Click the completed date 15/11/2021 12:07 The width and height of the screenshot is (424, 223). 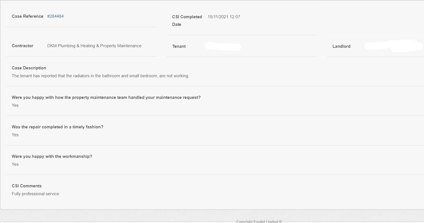(x=224, y=17)
